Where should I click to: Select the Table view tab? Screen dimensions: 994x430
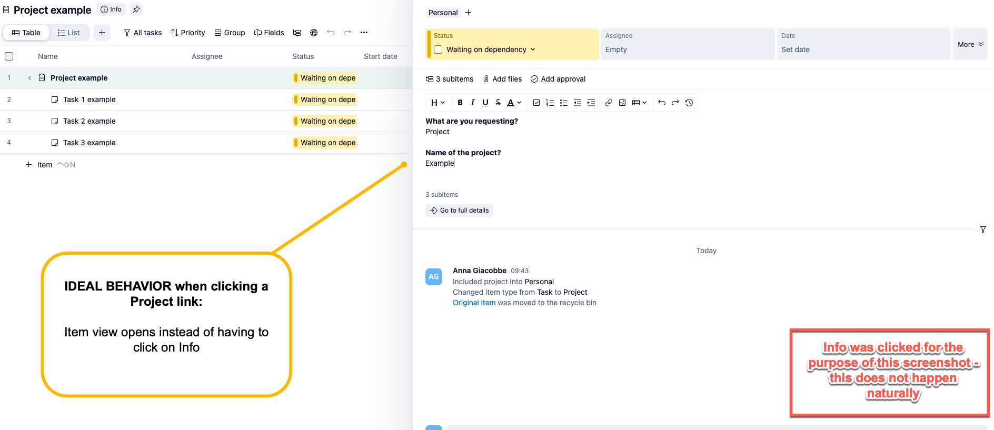pyautogui.click(x=26, y=33)
